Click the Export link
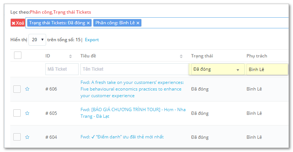 pyautogui.click(x=92, y=40)
